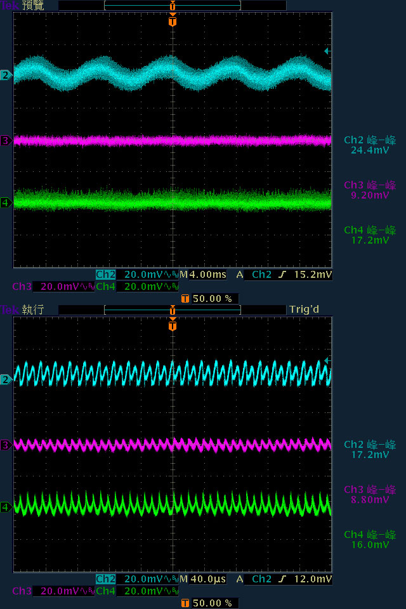The width and height of the screenshot is (406, 609).
Task: Click the Ch4 label in the top scale readout
Action: 106,287
